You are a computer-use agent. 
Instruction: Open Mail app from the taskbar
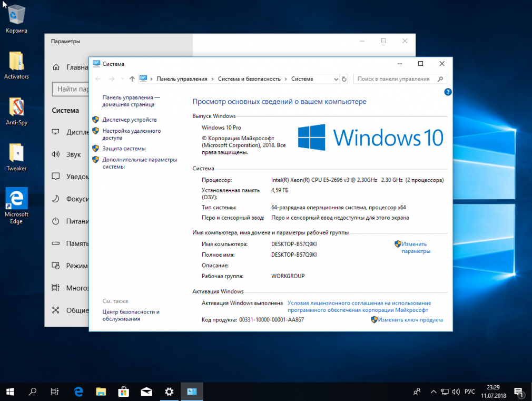click(x=146, y=392)
